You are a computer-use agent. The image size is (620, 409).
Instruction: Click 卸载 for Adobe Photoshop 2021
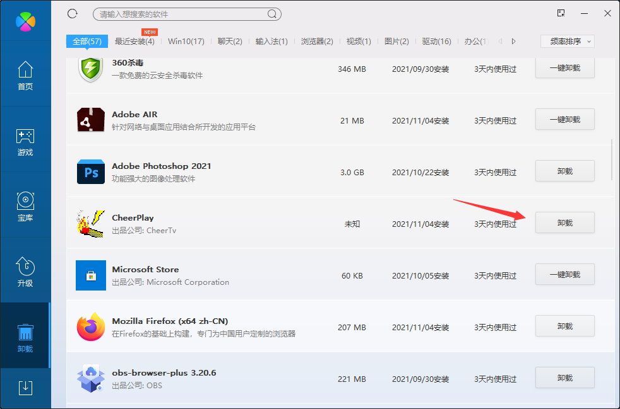point(565,171)
